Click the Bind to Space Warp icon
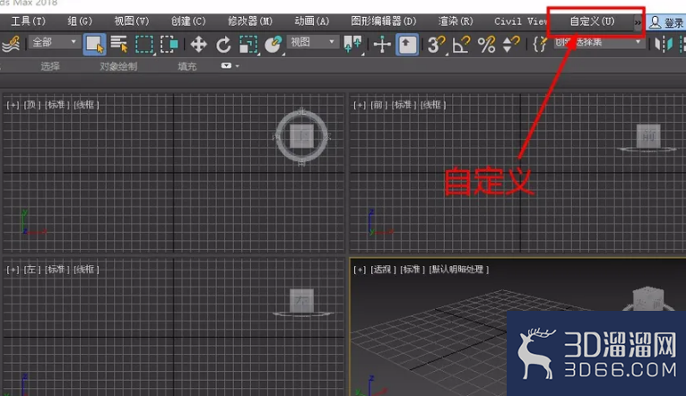This screenshot has width=686, height=396. (x=11, y=44)
